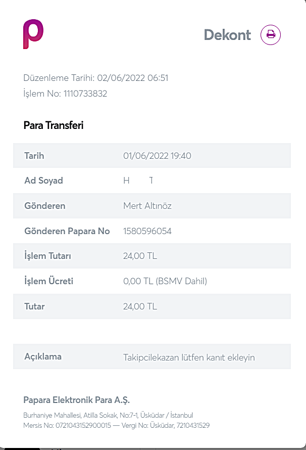The image size is (306, 450).
Task: Click the Tarih row label
Action: (34, 156)
